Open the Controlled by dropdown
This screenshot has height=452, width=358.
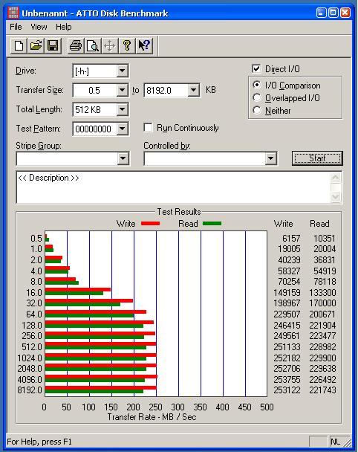270,158
